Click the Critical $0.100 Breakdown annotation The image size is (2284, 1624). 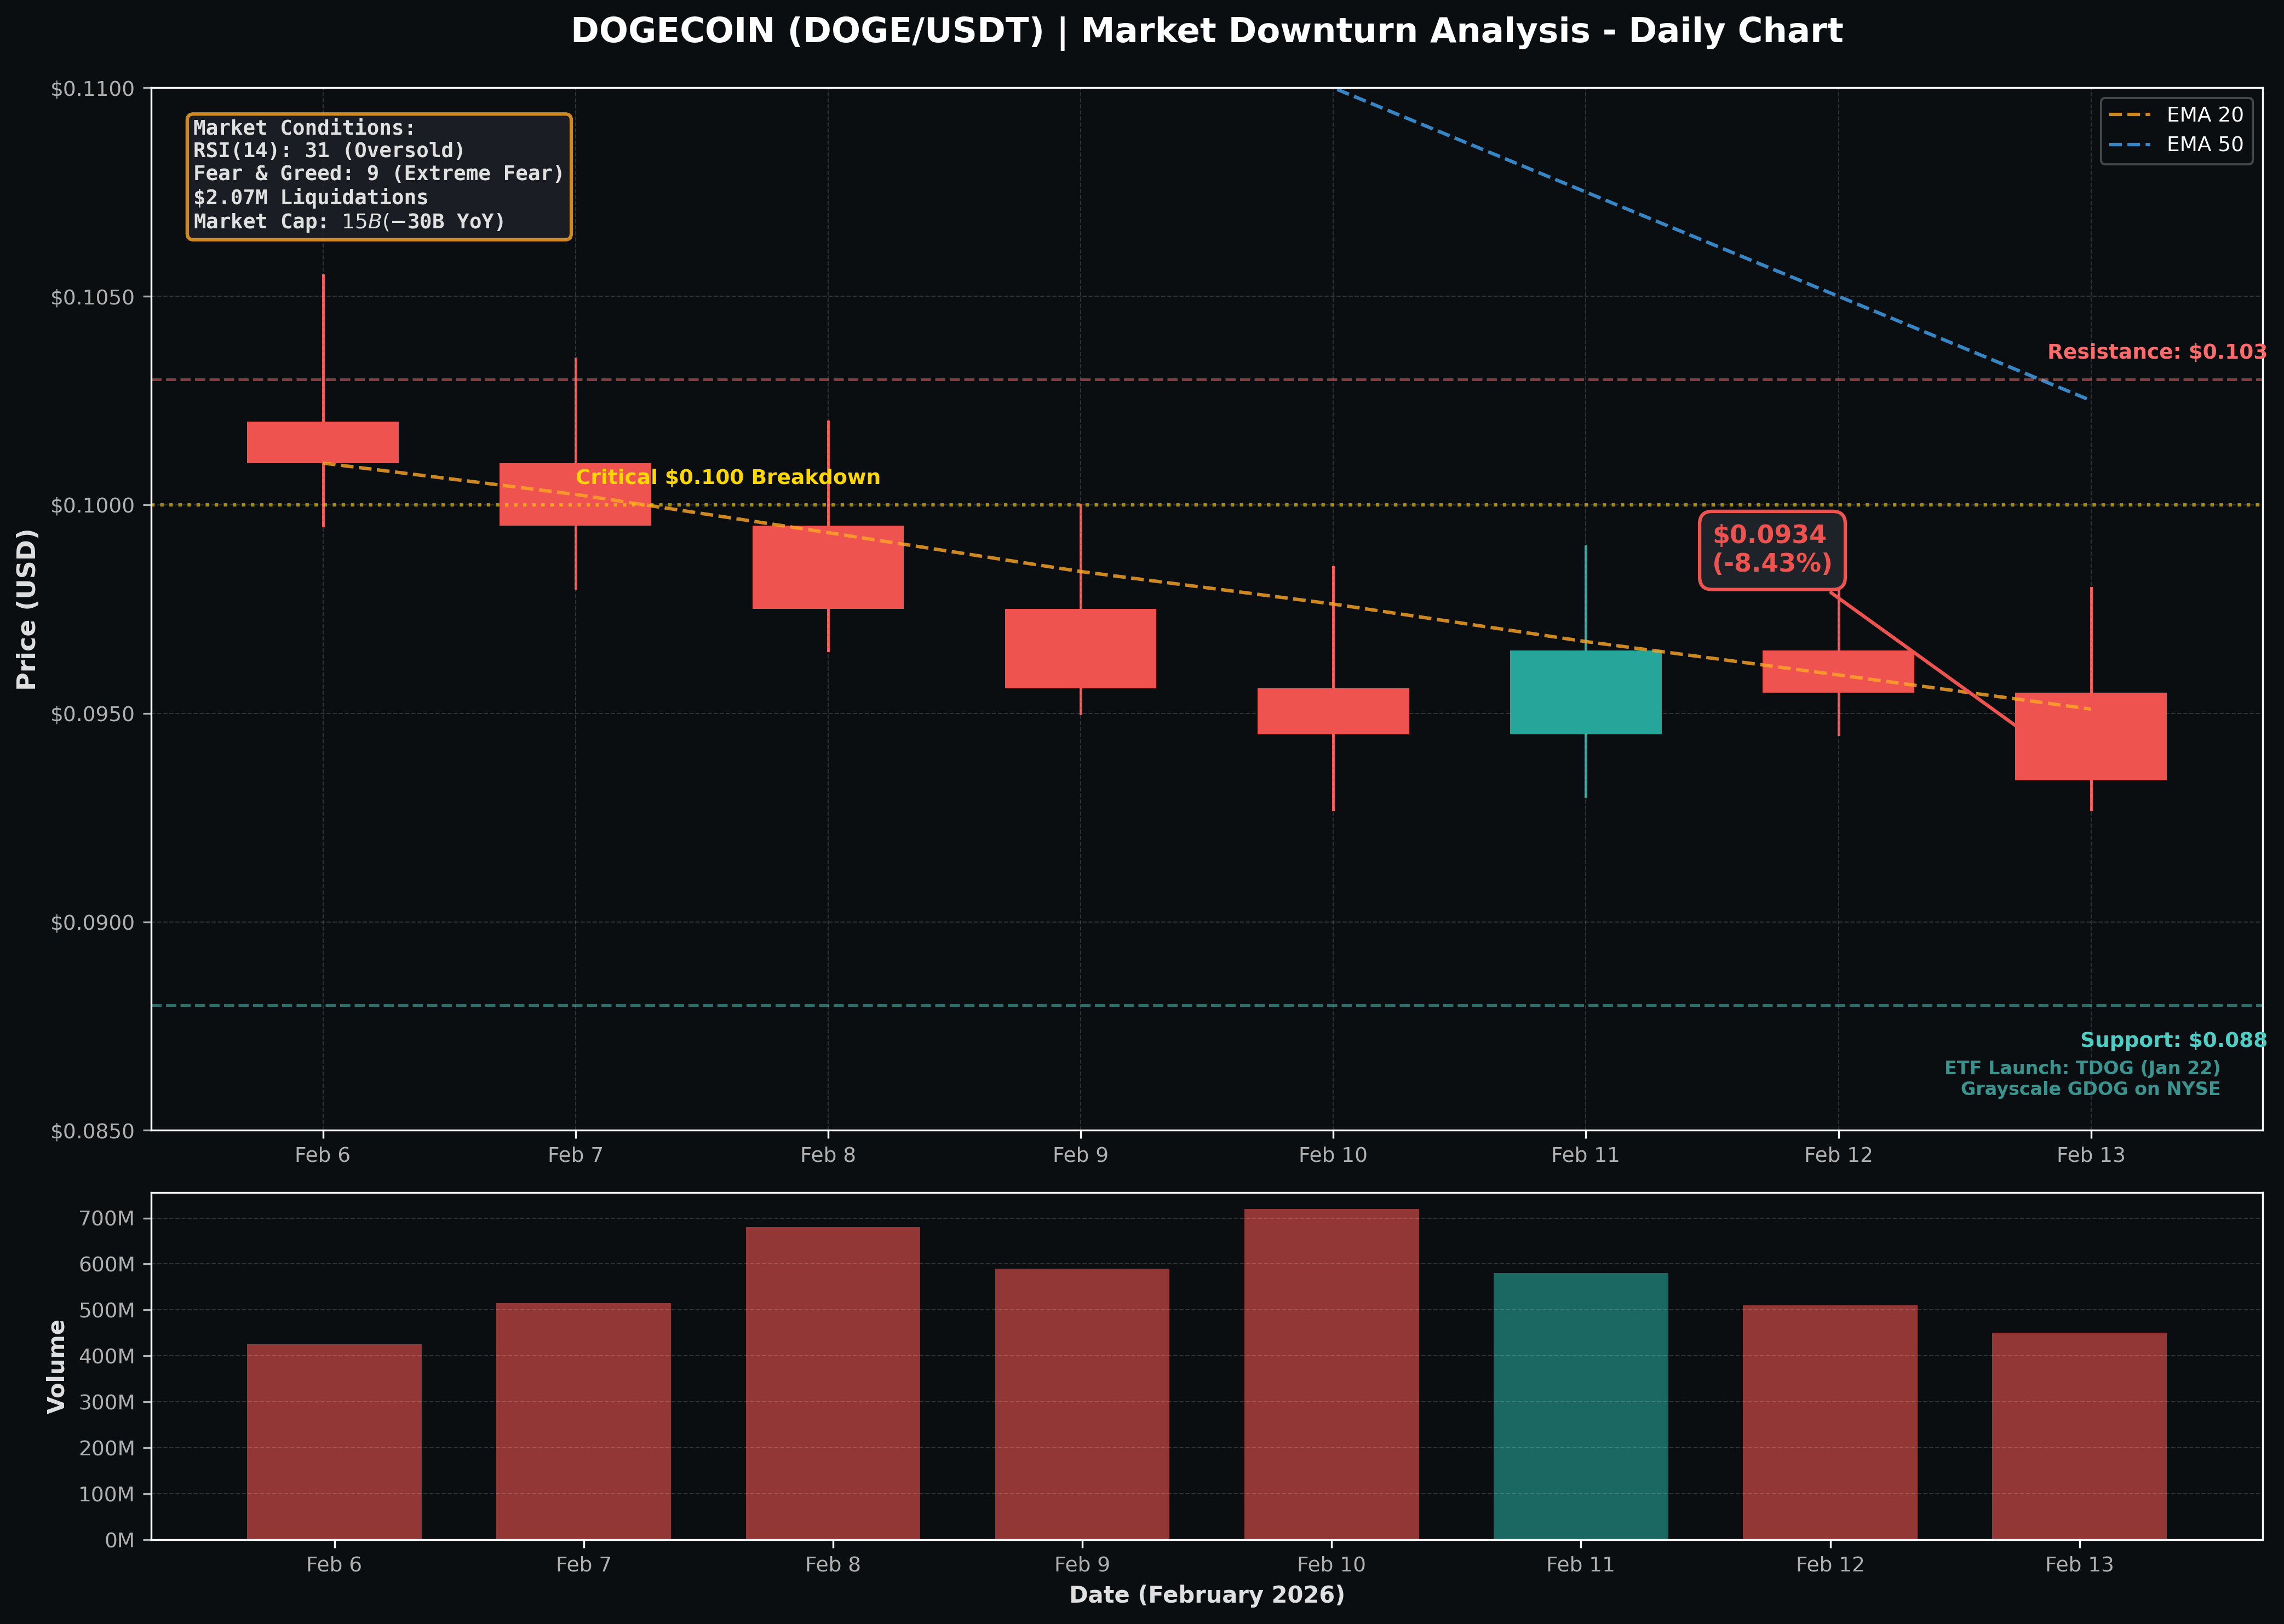pos(727,477)
